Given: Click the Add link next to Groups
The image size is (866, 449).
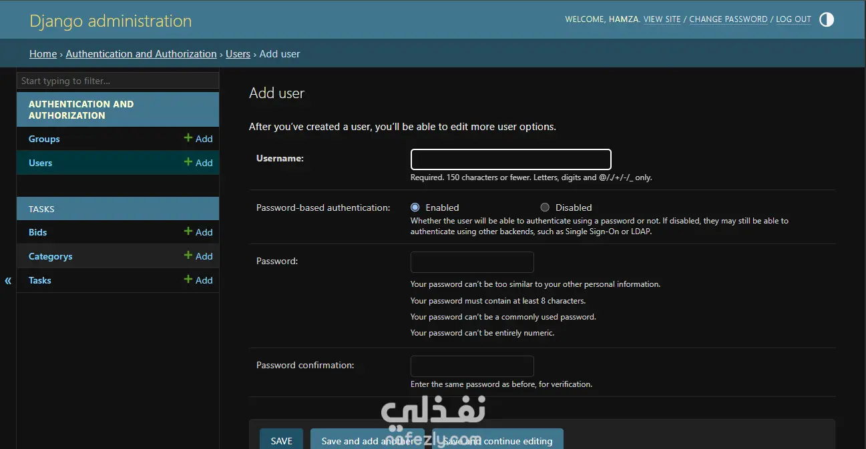Looking at the screenshot, I should pos(198,139).
